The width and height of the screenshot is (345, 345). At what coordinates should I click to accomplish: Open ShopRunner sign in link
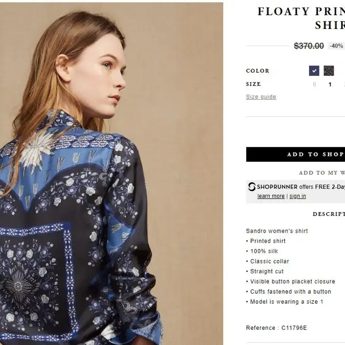point(298,196)
